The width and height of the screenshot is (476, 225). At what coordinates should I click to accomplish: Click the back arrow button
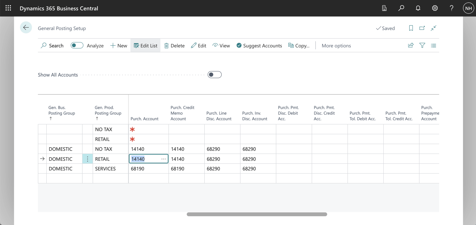click(26, 28)
